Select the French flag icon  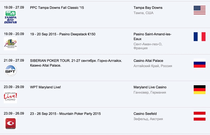pyautogui.click(x=199, y=37)
